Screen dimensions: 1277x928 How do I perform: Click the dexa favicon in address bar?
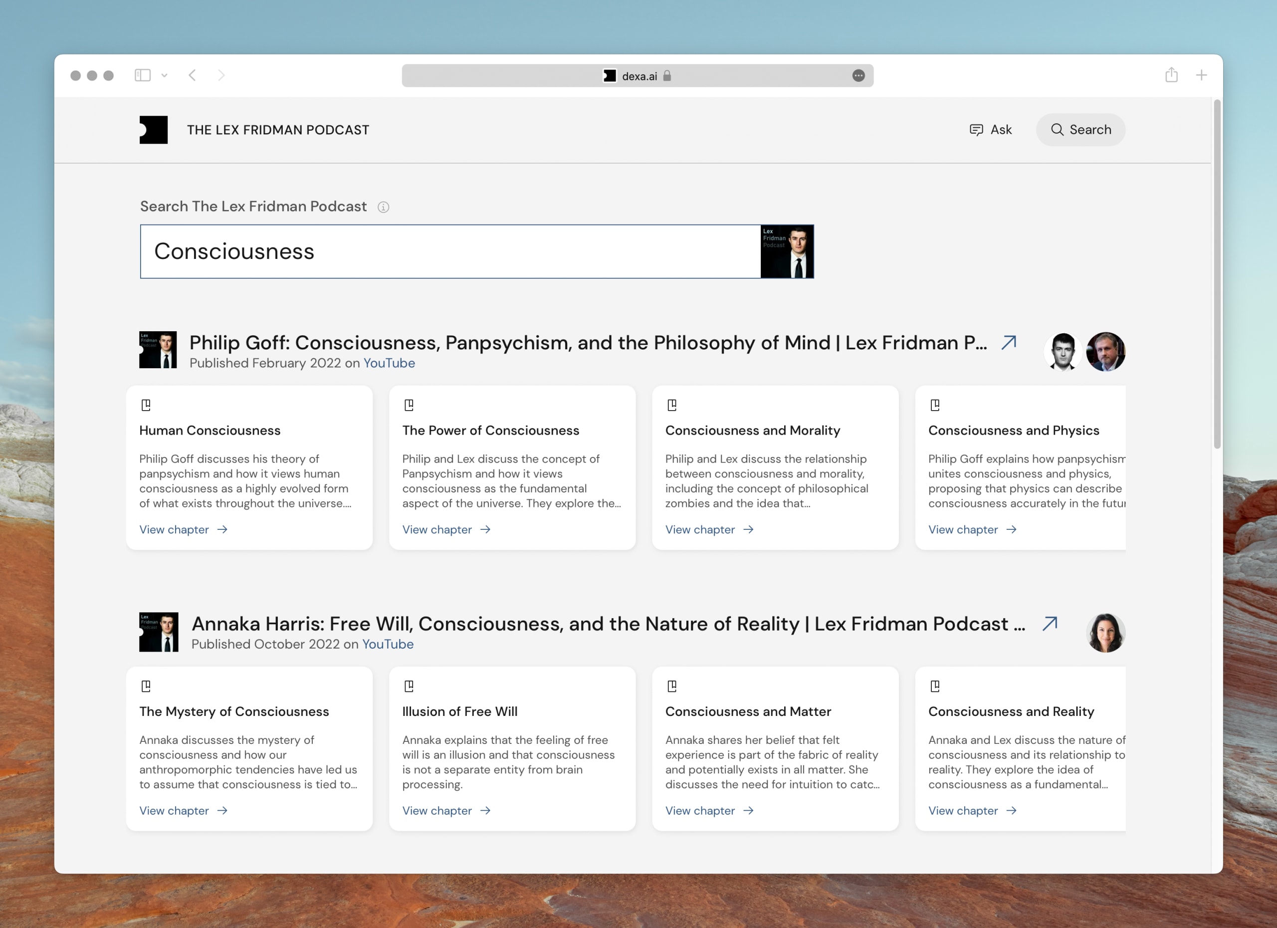[x=609, y=75]
